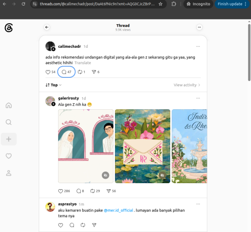Create a new thread with plus button
This screenshot has height=232, width=251.
click(x=9, y=139)
